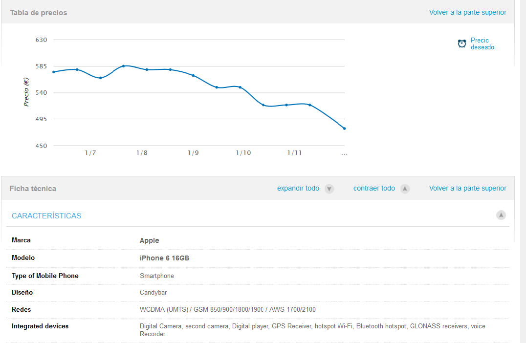The width and height of the screenshot is (526, 343).
Task: Click the iPhone 6 16GB model value
Action: click(164, 258)
